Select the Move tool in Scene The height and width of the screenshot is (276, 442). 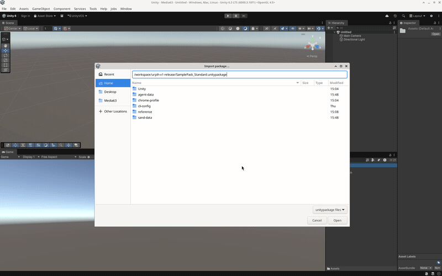(6, 51)
